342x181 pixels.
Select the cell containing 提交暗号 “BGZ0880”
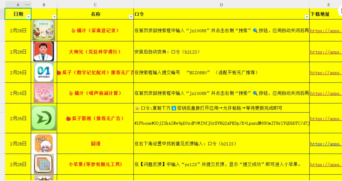(x=221, y=72)
